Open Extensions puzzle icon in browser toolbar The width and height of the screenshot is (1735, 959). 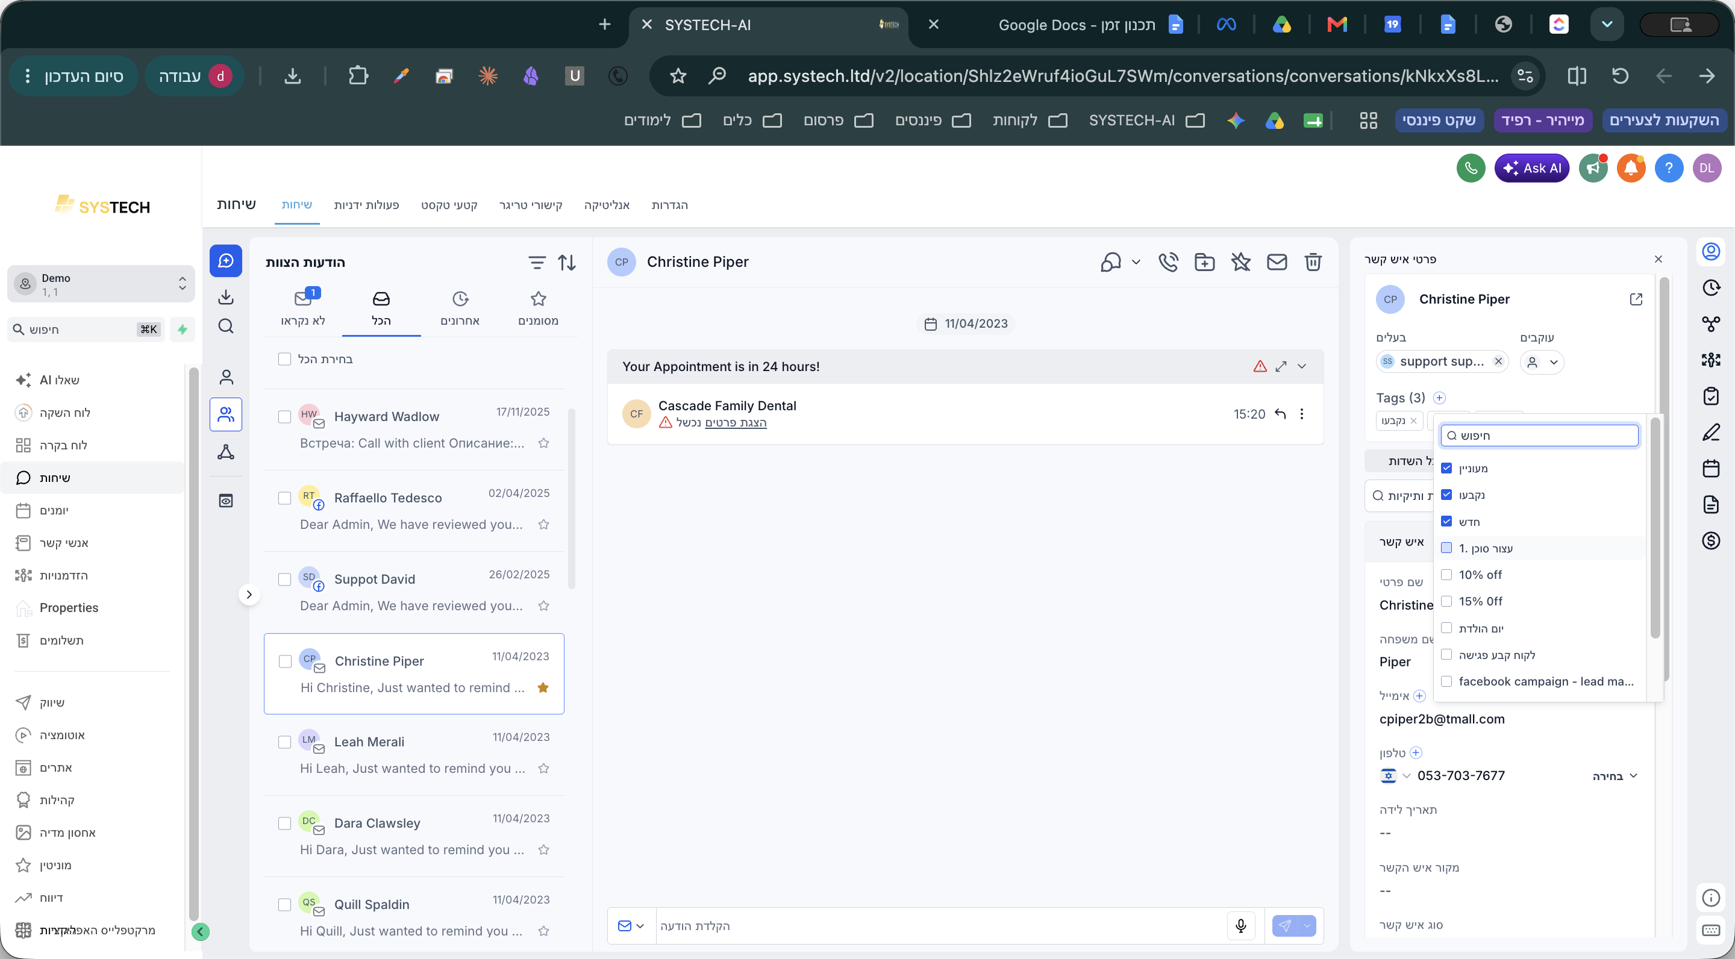[x=358, y=75]
